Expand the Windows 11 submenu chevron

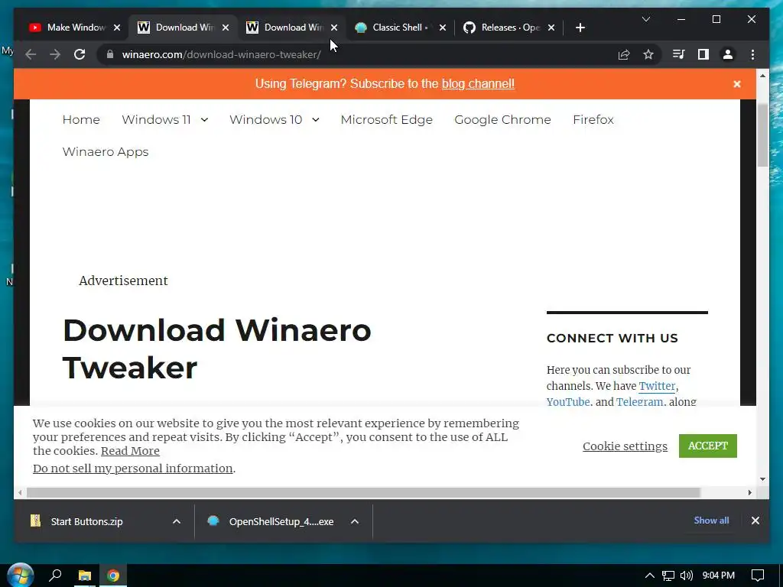point(204,120)
